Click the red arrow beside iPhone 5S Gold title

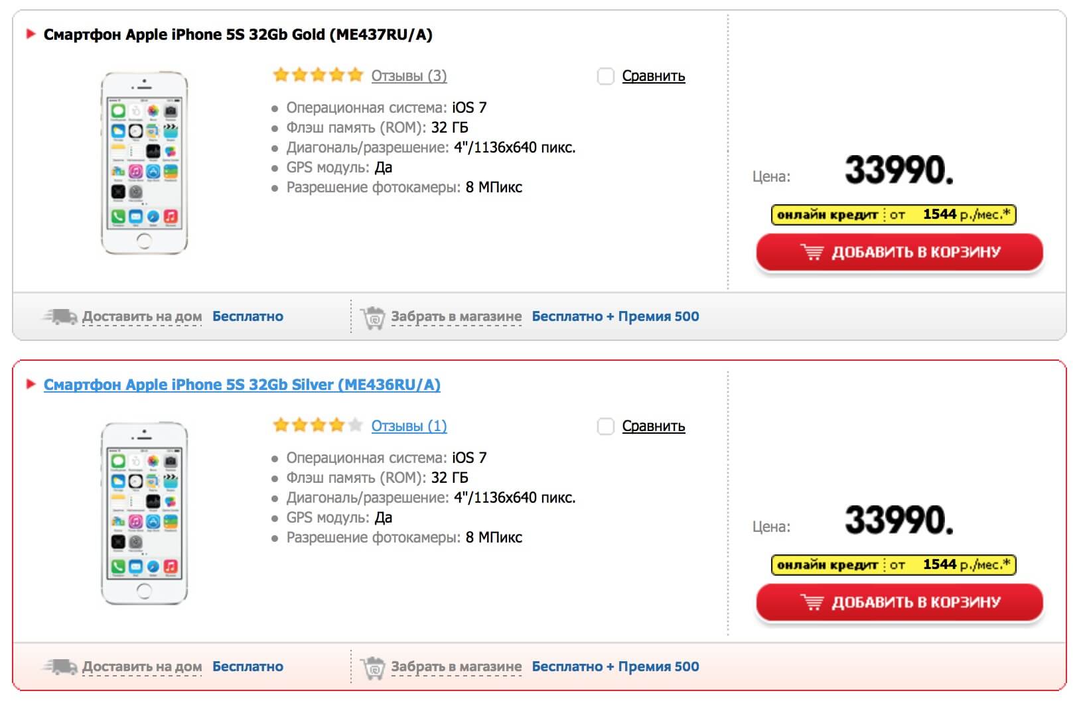[31, 34]
